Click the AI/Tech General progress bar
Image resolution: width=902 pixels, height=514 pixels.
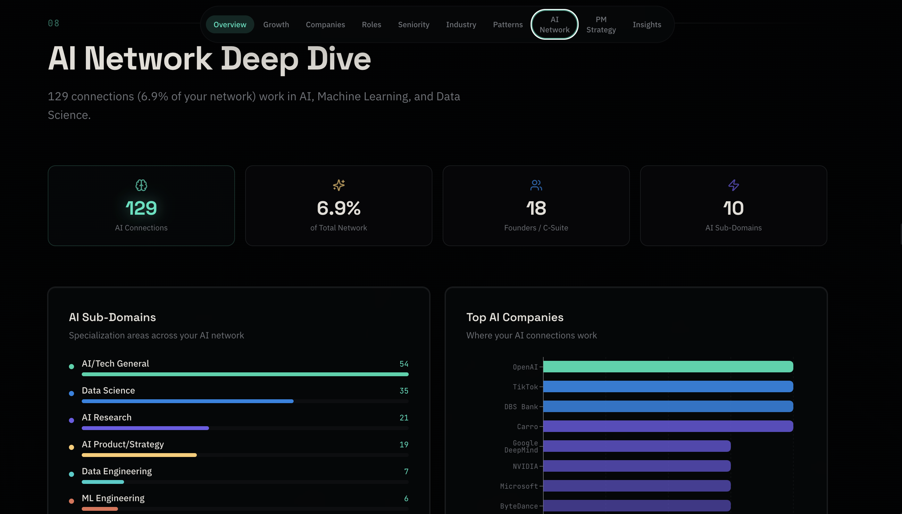click(x=245, y=374)
